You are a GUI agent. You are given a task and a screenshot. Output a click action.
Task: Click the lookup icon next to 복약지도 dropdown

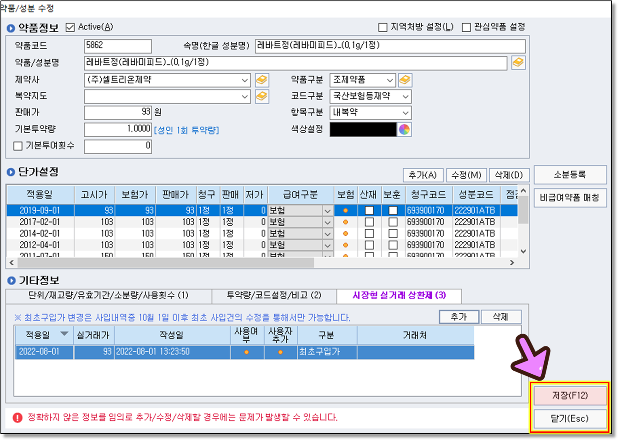(262, 96)
